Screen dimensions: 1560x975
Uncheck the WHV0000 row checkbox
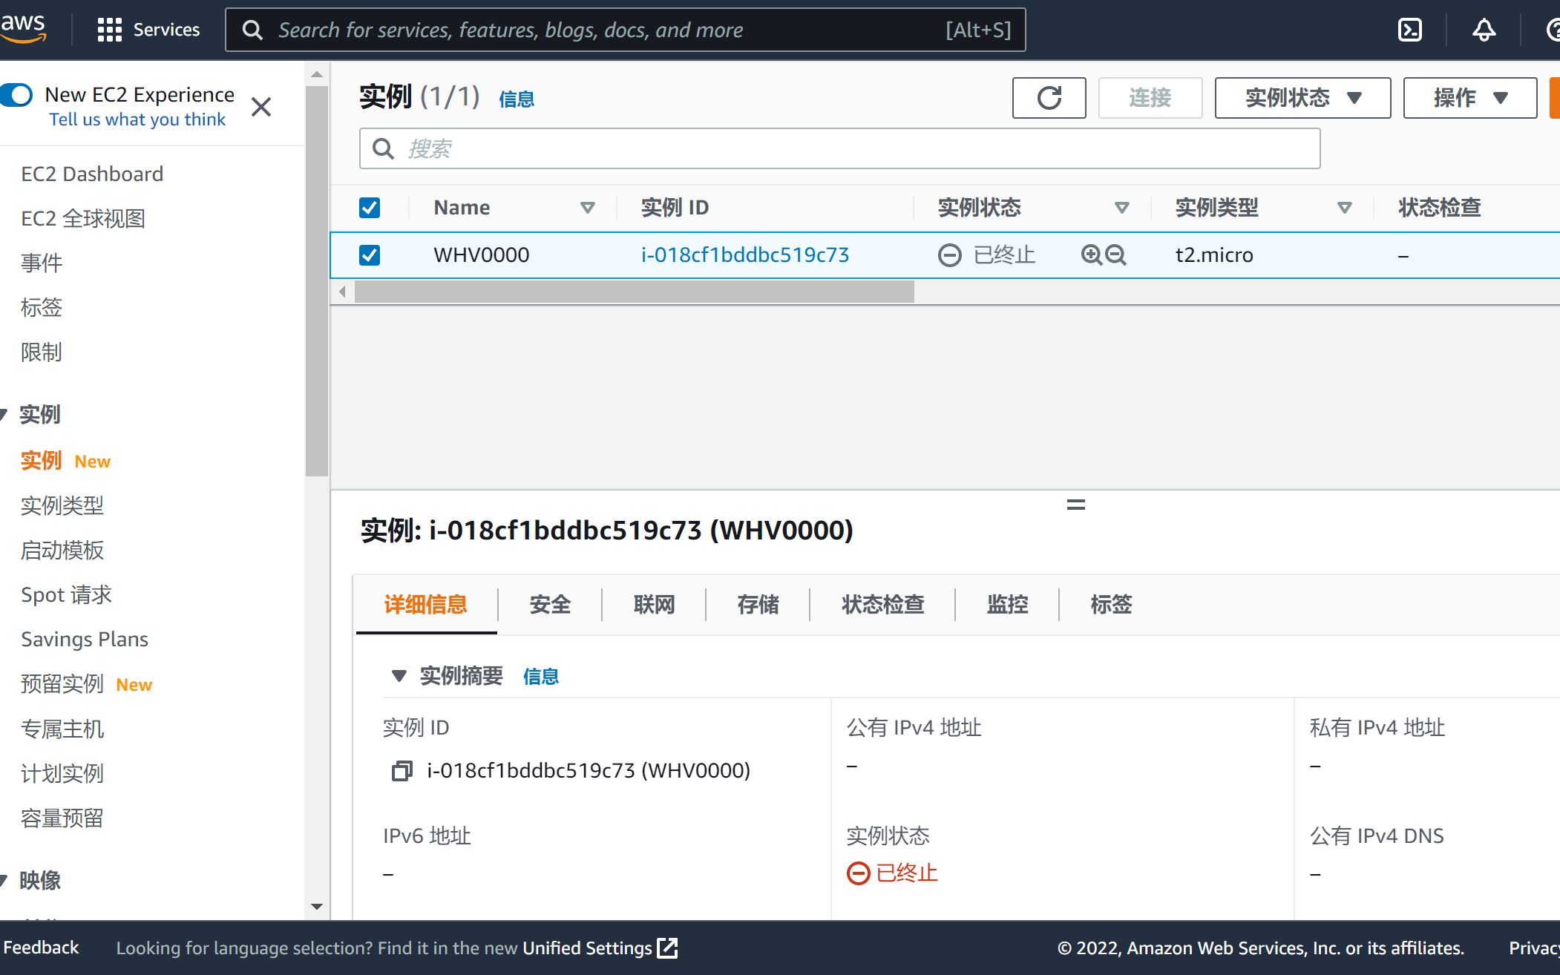(x=370, y=255)
